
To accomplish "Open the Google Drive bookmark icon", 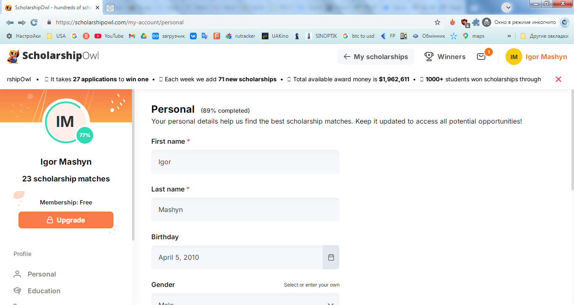I will tap(143, 36).
